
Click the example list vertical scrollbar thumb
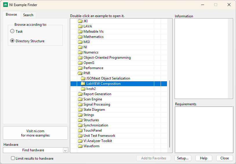[170, 114]
